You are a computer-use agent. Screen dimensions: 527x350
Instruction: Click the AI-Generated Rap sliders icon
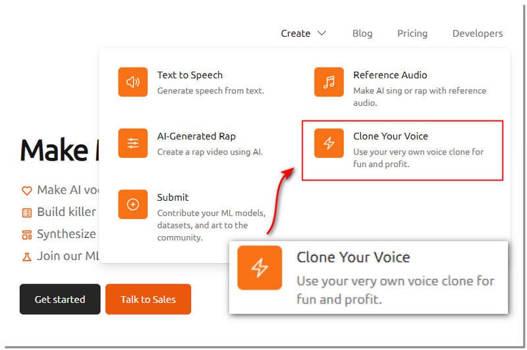point(133,143)
